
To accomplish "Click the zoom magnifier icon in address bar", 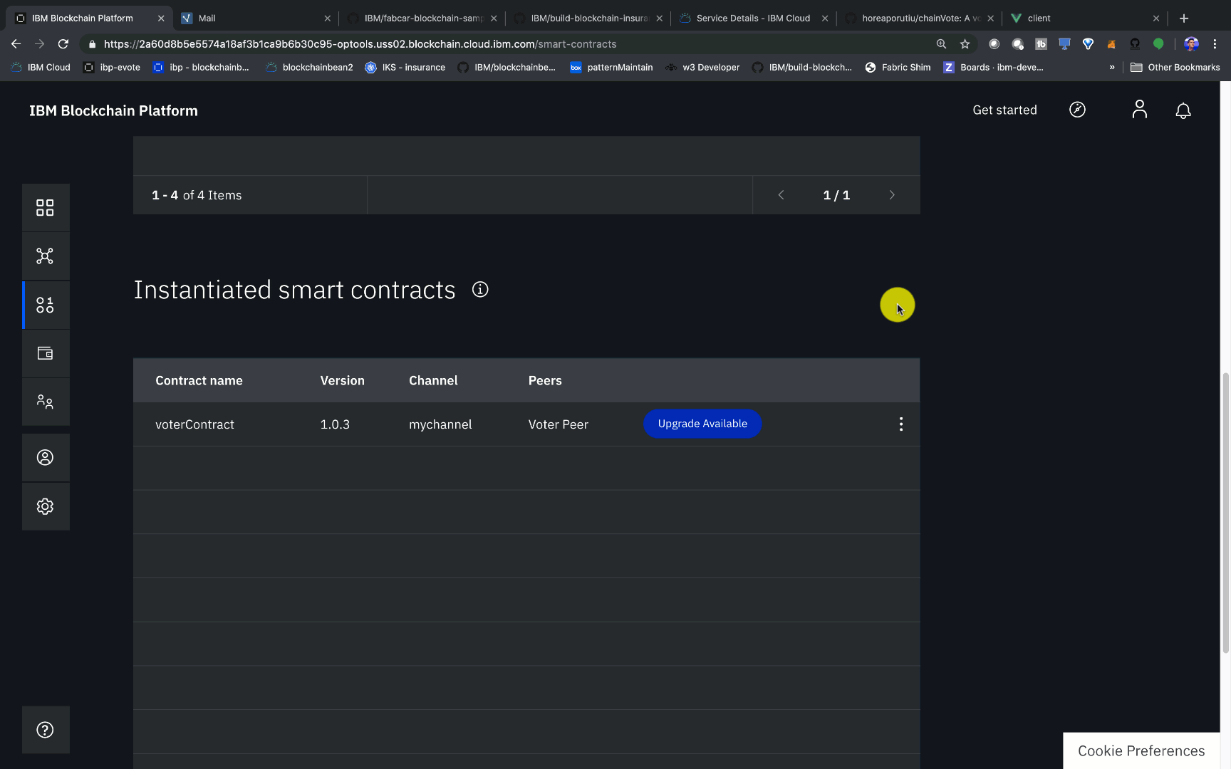I will point(941,44).
